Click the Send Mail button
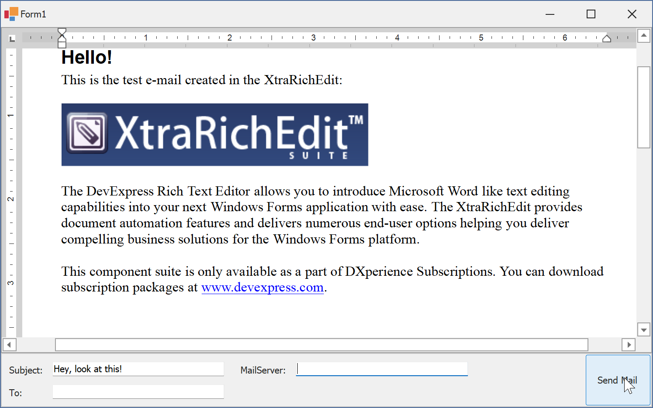 click(x=618, y=380)
